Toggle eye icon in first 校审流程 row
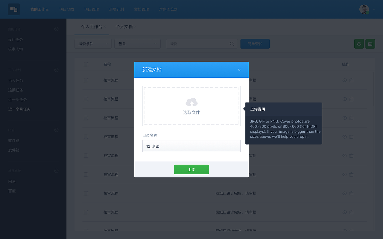The height and width of the screenshot is (239, 383). (x=345, y=80)
